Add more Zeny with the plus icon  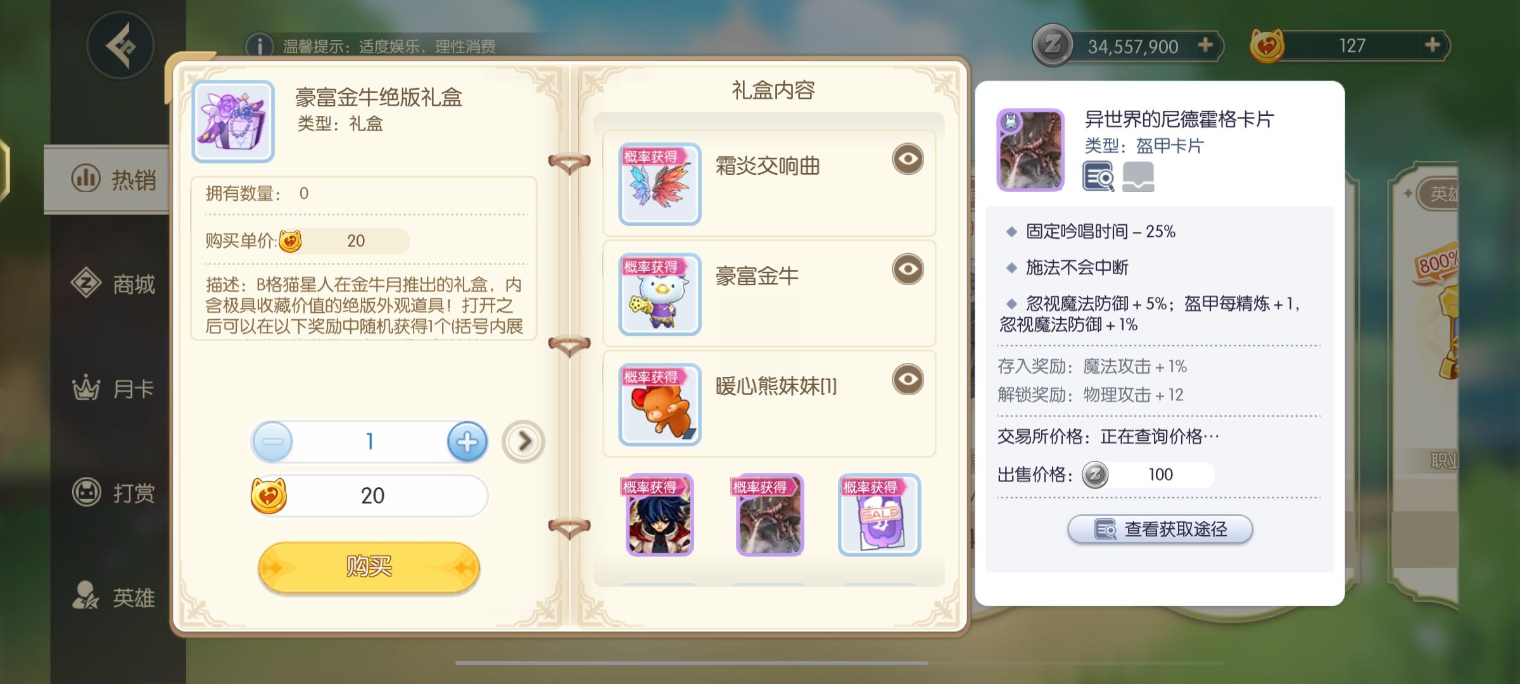point(1205,45)
